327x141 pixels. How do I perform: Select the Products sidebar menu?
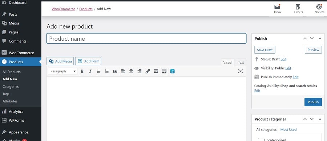pos(21,62)
